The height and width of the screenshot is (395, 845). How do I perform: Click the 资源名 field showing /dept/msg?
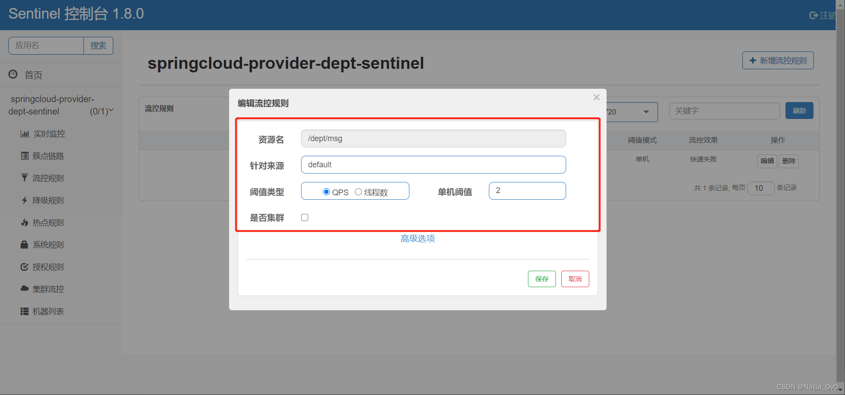pos(433,138)
